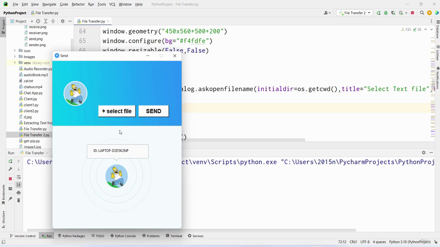The image size is (440, 247).
Task: Click the Python 3.10 interpreter in status bar
Action: pyautogui.click(x=410, y=242)
